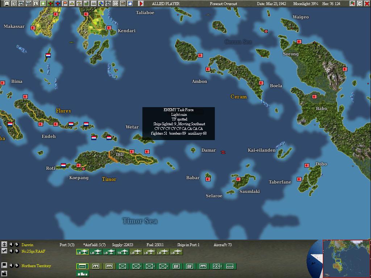Open the globe icon in the toolbar
This screenshot has width=371, height=278.
coord(101,4)
